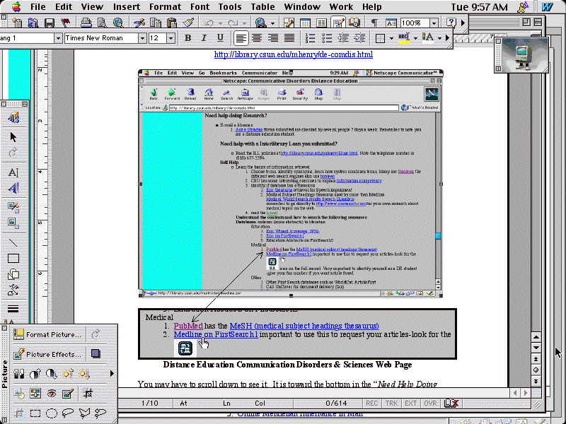The image size is (566, 424).
Task: Select the arrow Select Objects tool
Action: [x=13, y=137]
